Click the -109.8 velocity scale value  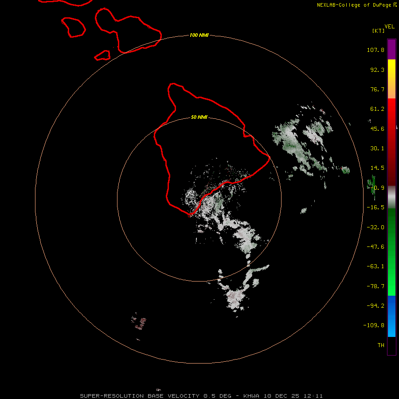tap(374, 325)
